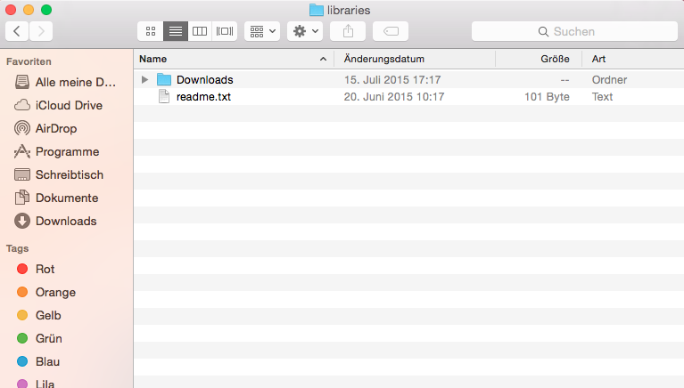Switch to column view

pos(200,31)
